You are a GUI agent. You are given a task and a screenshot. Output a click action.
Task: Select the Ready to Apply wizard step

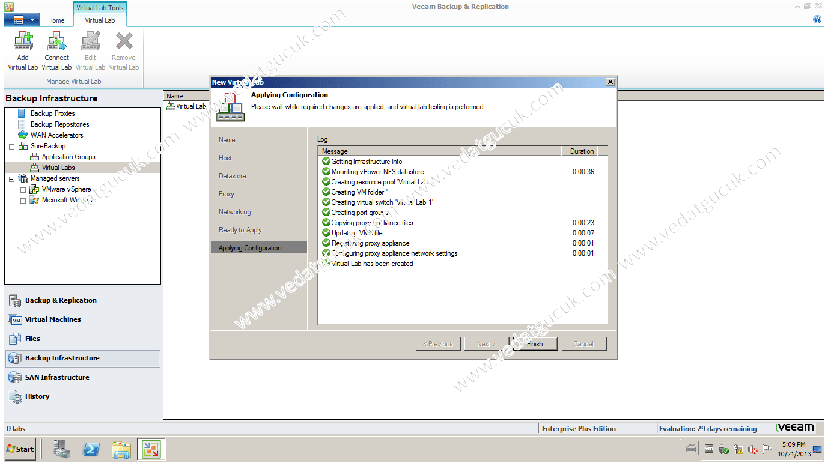[x=240, y=230]
